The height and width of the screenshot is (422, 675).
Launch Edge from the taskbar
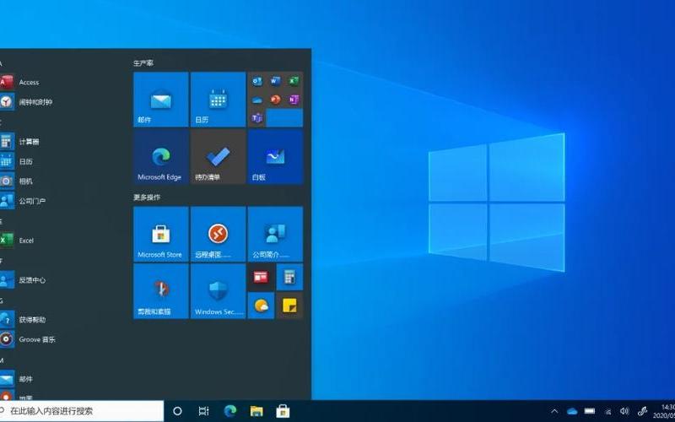pyautogui.click(x=230, y=411)
